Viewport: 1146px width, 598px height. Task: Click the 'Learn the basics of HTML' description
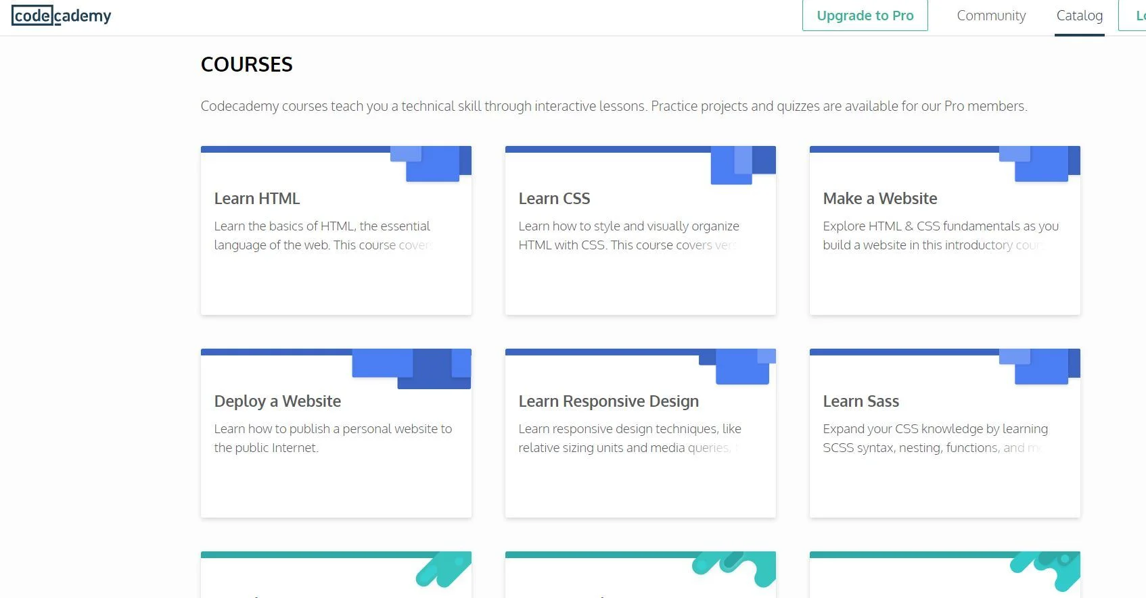pyautogui.click(x=323, y=235)
